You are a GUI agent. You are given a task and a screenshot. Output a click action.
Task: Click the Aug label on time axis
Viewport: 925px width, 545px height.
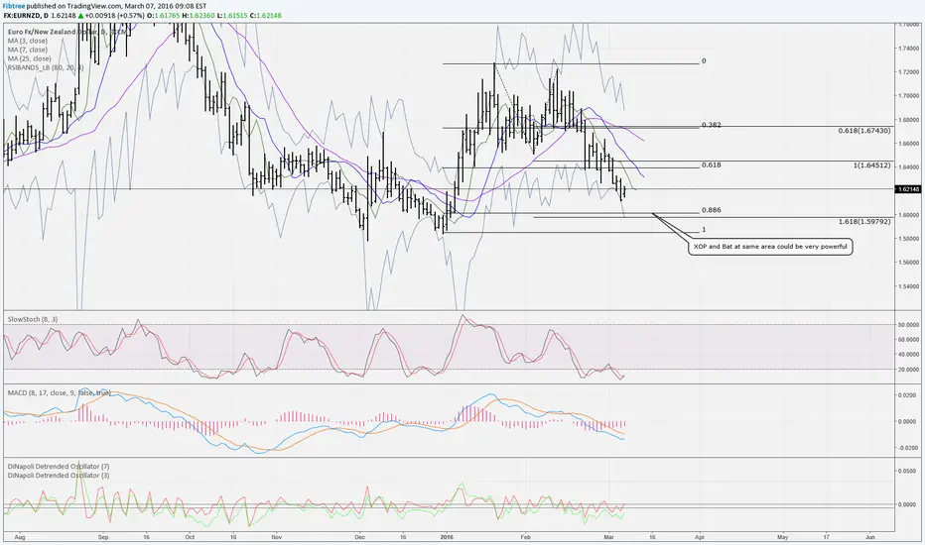point(19,537)
